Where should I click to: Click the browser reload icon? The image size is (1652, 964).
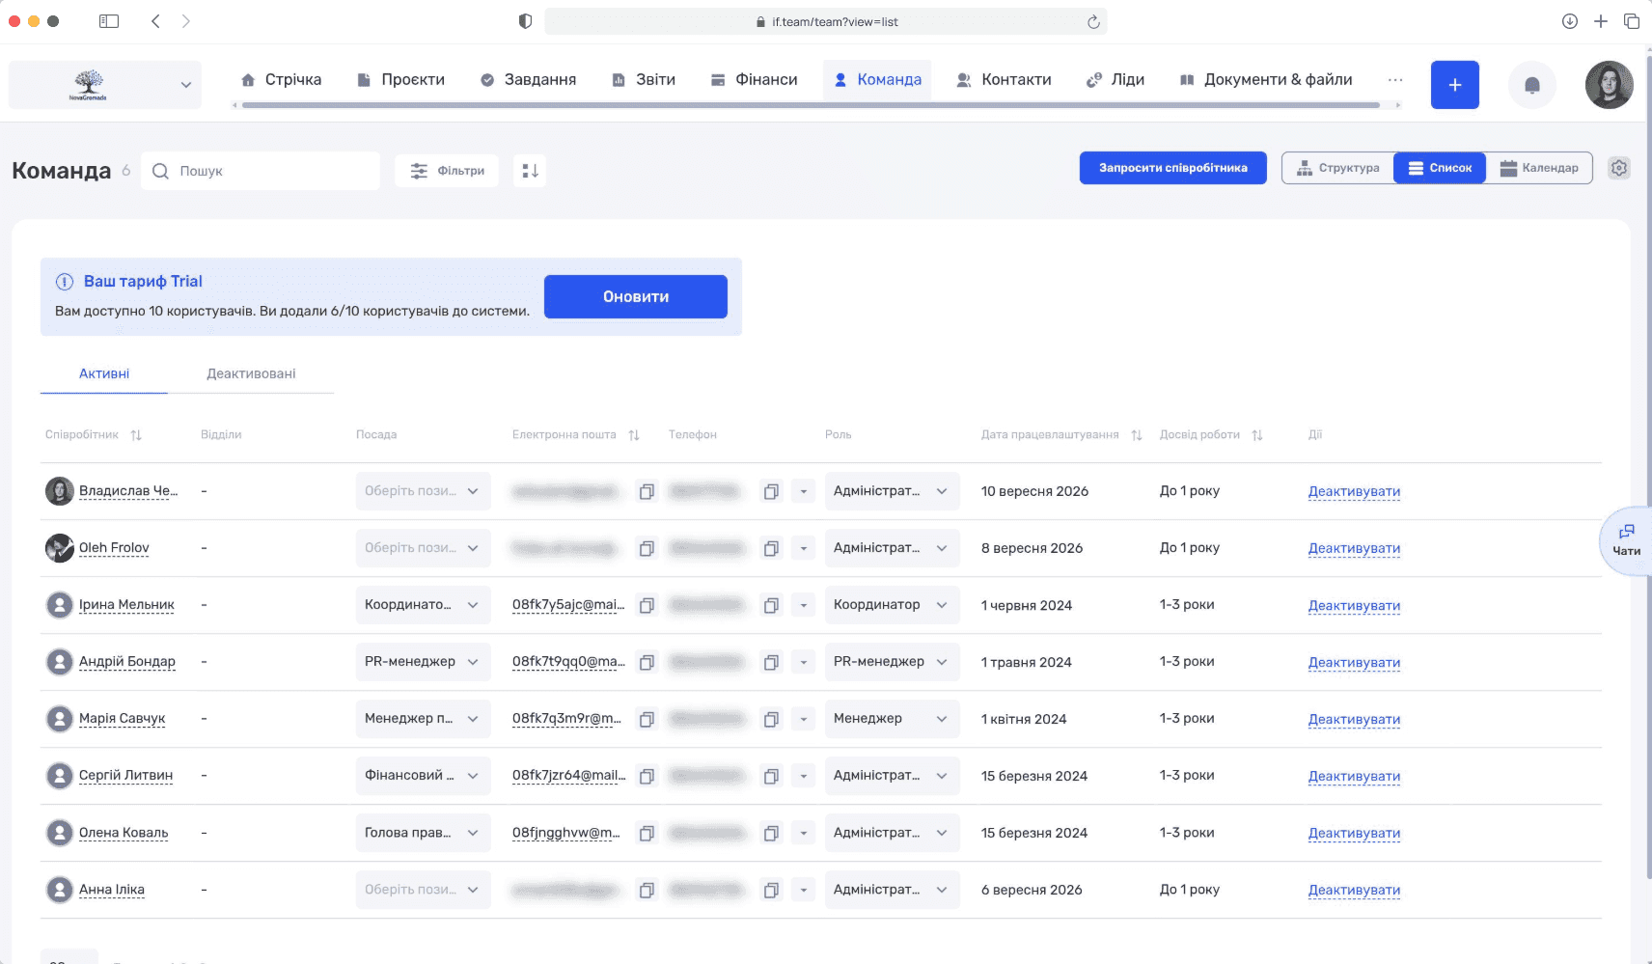pos(1093,22)
